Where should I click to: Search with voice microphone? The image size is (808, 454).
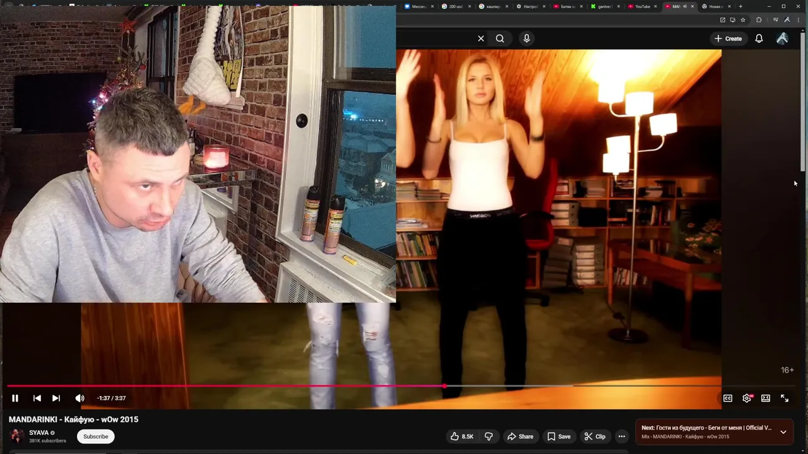pos(526,38)
